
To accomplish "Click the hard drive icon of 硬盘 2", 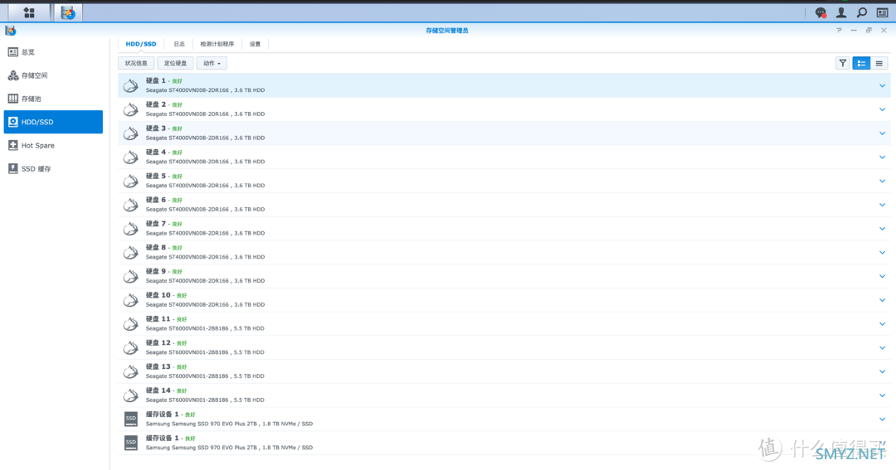I will pos(131,109).
